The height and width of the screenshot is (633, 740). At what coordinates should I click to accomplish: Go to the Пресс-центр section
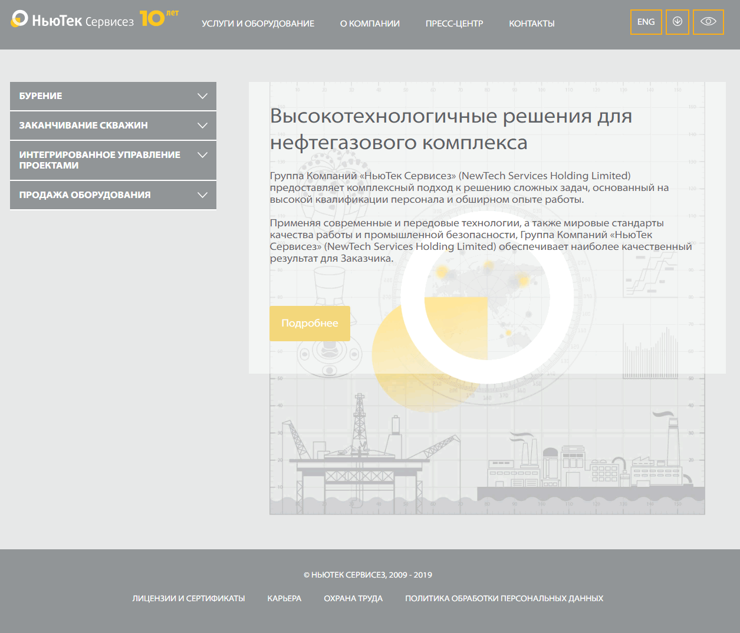click(454, 24)
